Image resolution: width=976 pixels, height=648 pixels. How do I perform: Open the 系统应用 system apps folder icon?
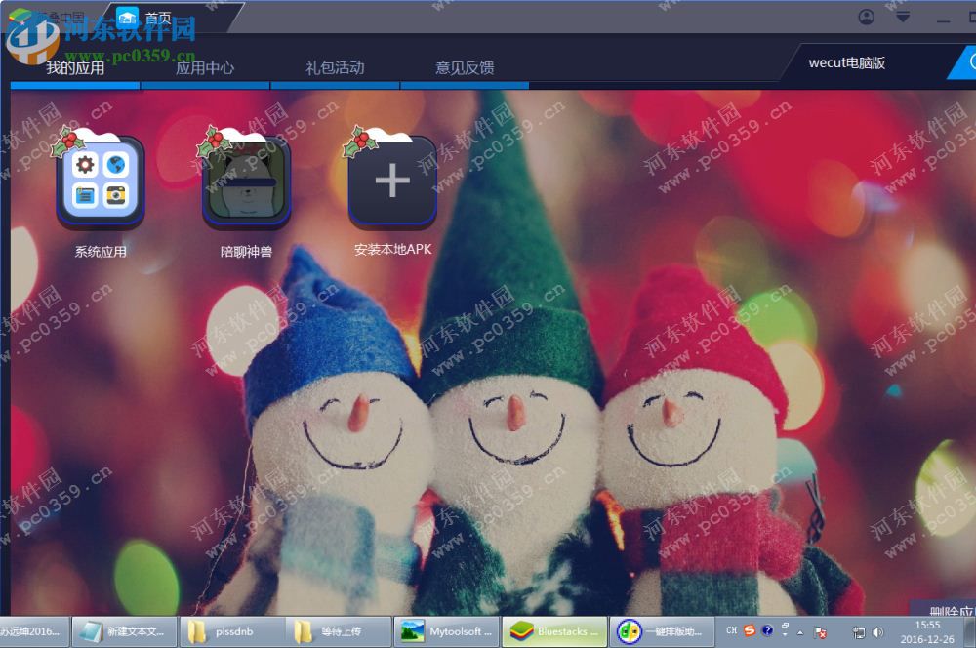pos(101,182)
